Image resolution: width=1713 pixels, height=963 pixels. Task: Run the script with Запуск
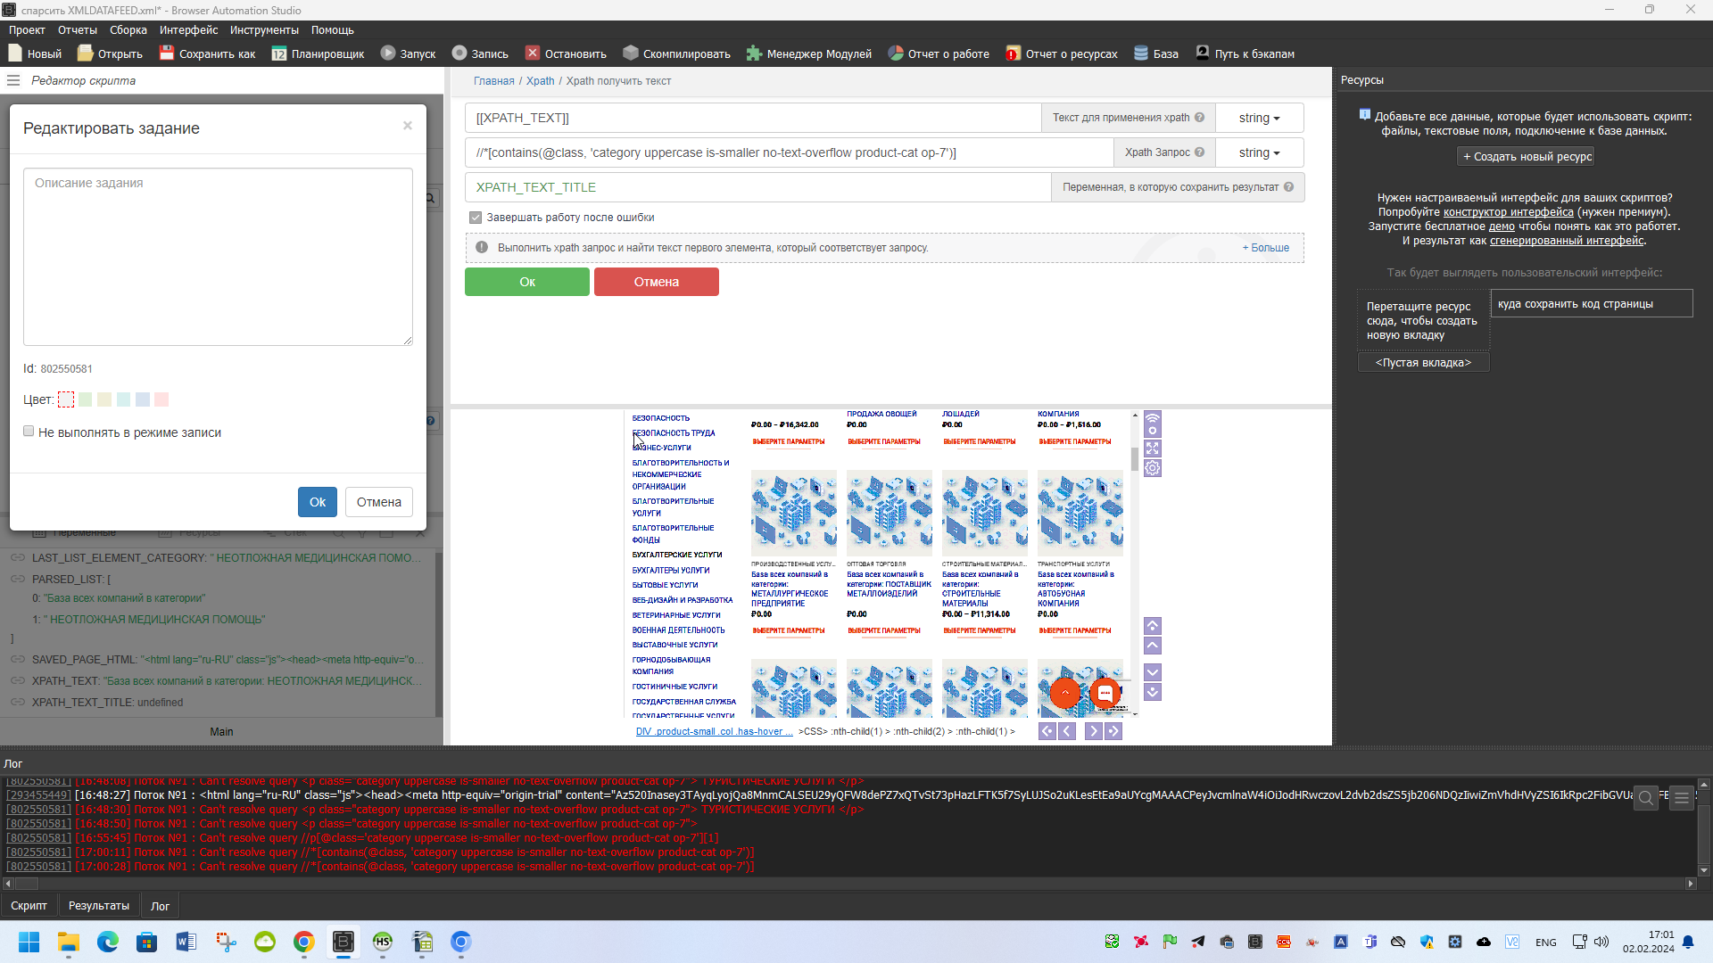click(x=408, y=53)
